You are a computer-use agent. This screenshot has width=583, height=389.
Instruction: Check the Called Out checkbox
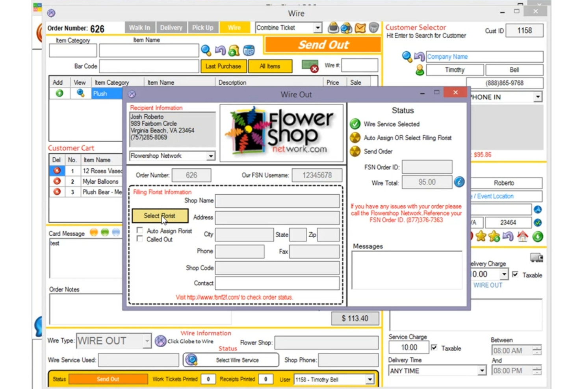[140, 238]
